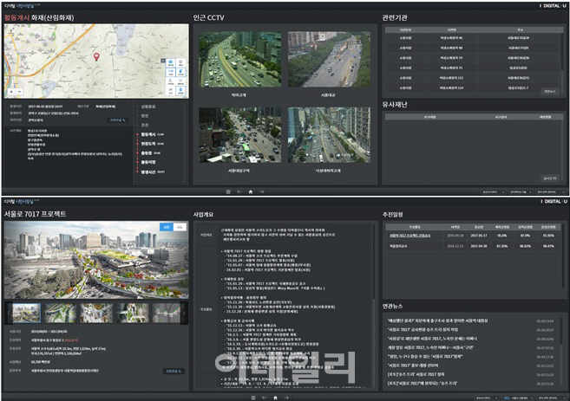Viewport: 570px width, 401px height.
Task: Select the second thumbnail in project gallery
Action: click(61, 313)
